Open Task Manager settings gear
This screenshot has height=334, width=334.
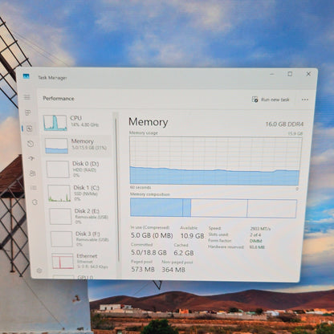(x=39, y=271)
